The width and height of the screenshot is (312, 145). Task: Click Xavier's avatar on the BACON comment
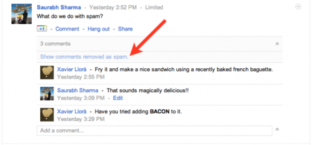tap(47, 115)
